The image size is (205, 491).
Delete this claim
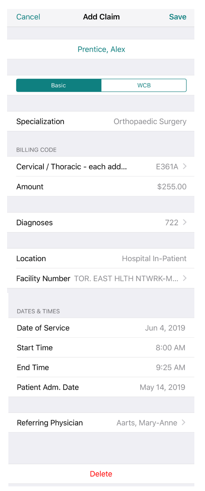pos(101,474)
